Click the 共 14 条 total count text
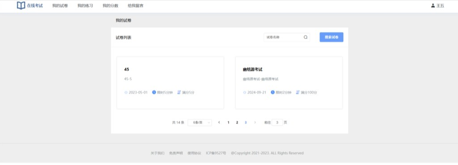This screenshot has height=165, width=458. coord(178,123)
